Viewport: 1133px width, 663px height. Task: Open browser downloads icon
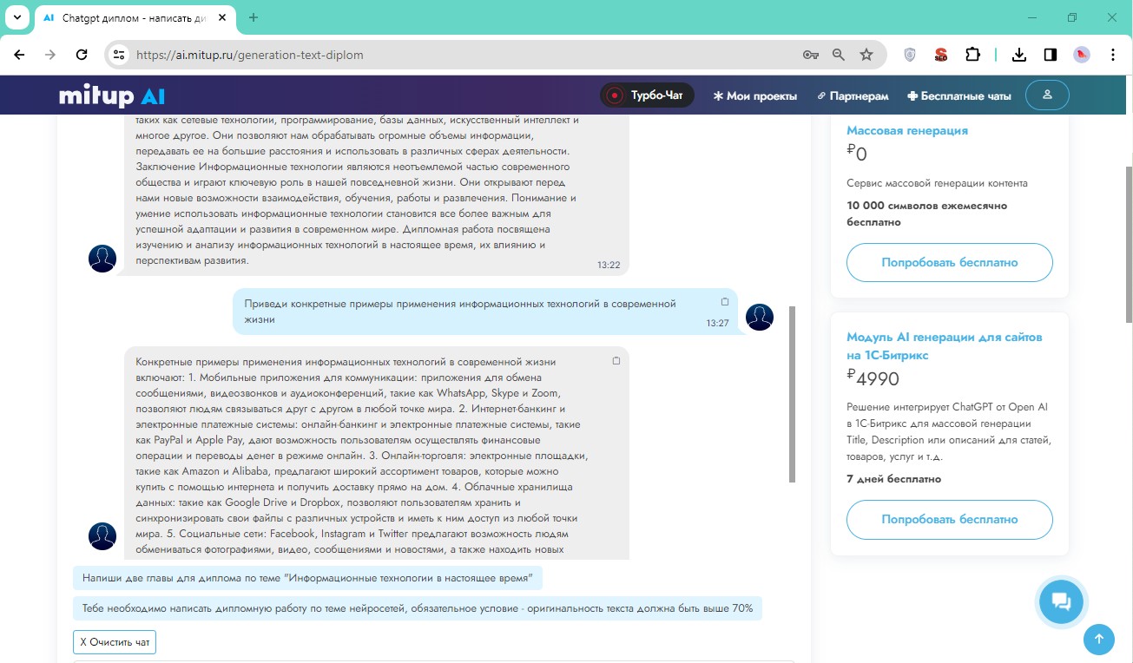pos(1019,55)
